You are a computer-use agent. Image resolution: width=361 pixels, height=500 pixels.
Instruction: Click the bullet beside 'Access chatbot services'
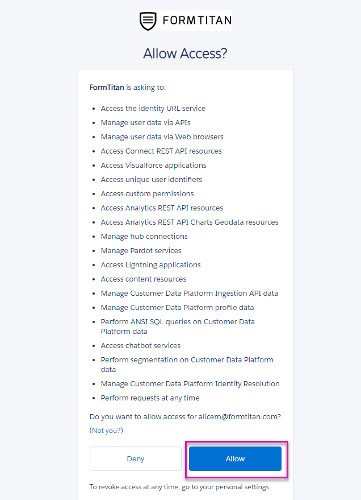point(94,345)
